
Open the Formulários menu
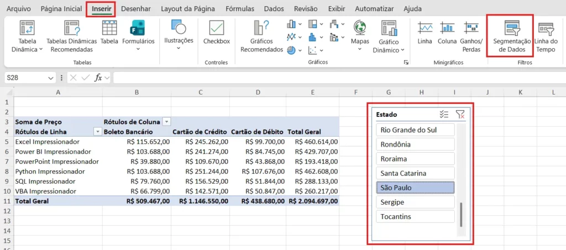pyautogui.click(x=138, y=36)
